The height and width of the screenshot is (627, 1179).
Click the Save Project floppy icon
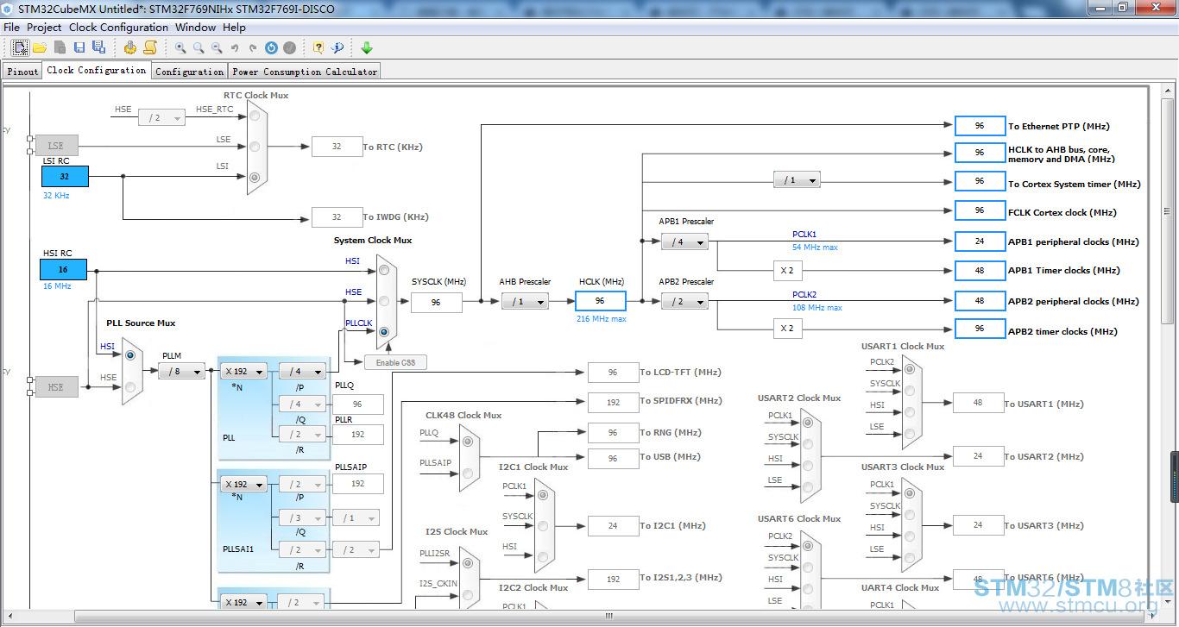point(79,47)
